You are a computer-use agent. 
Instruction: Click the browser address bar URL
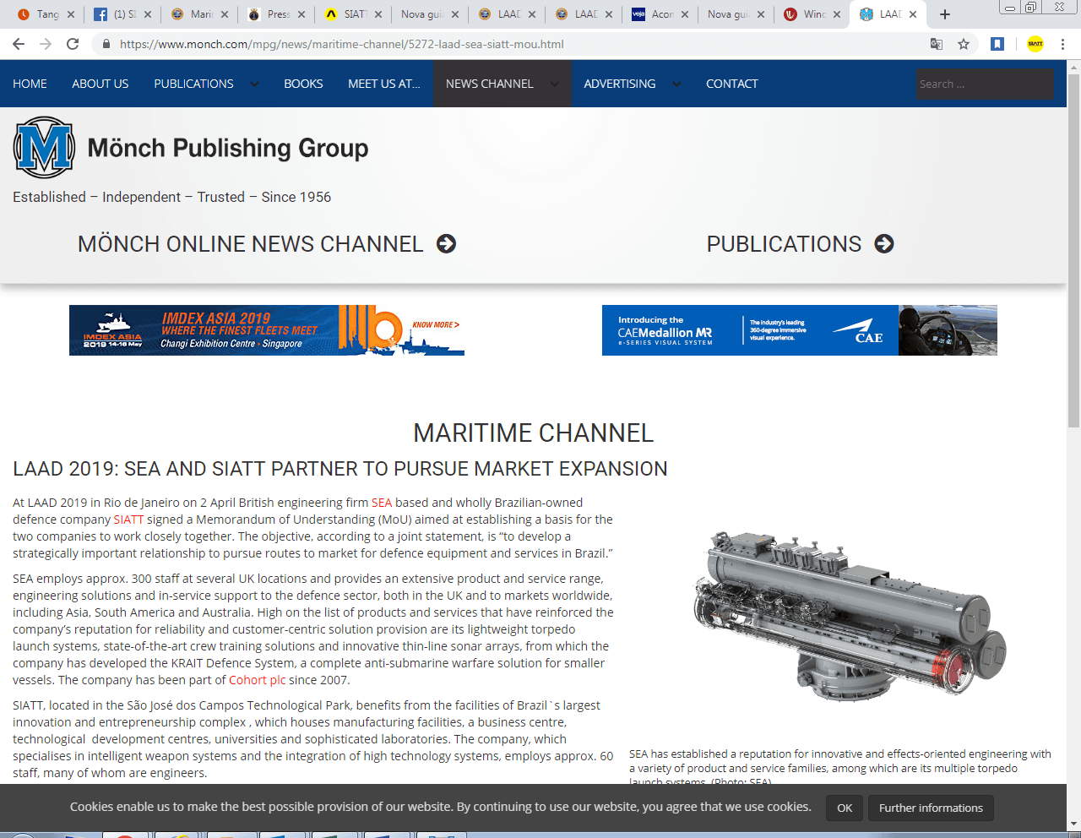(x=342, y=44)
